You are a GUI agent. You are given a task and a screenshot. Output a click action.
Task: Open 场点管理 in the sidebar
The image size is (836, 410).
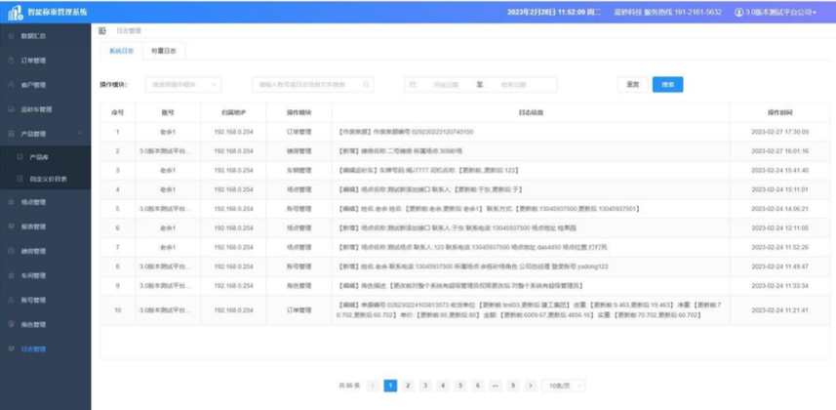coord(33,202)
